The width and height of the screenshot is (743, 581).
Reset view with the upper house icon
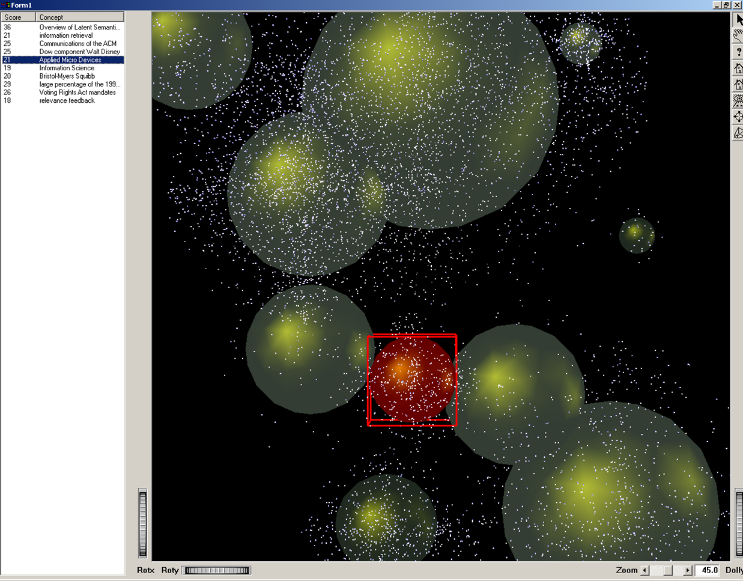point(738,68)
